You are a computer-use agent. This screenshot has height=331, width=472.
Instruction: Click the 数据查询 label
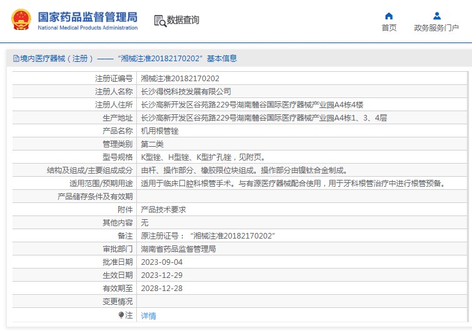[183, 20]
